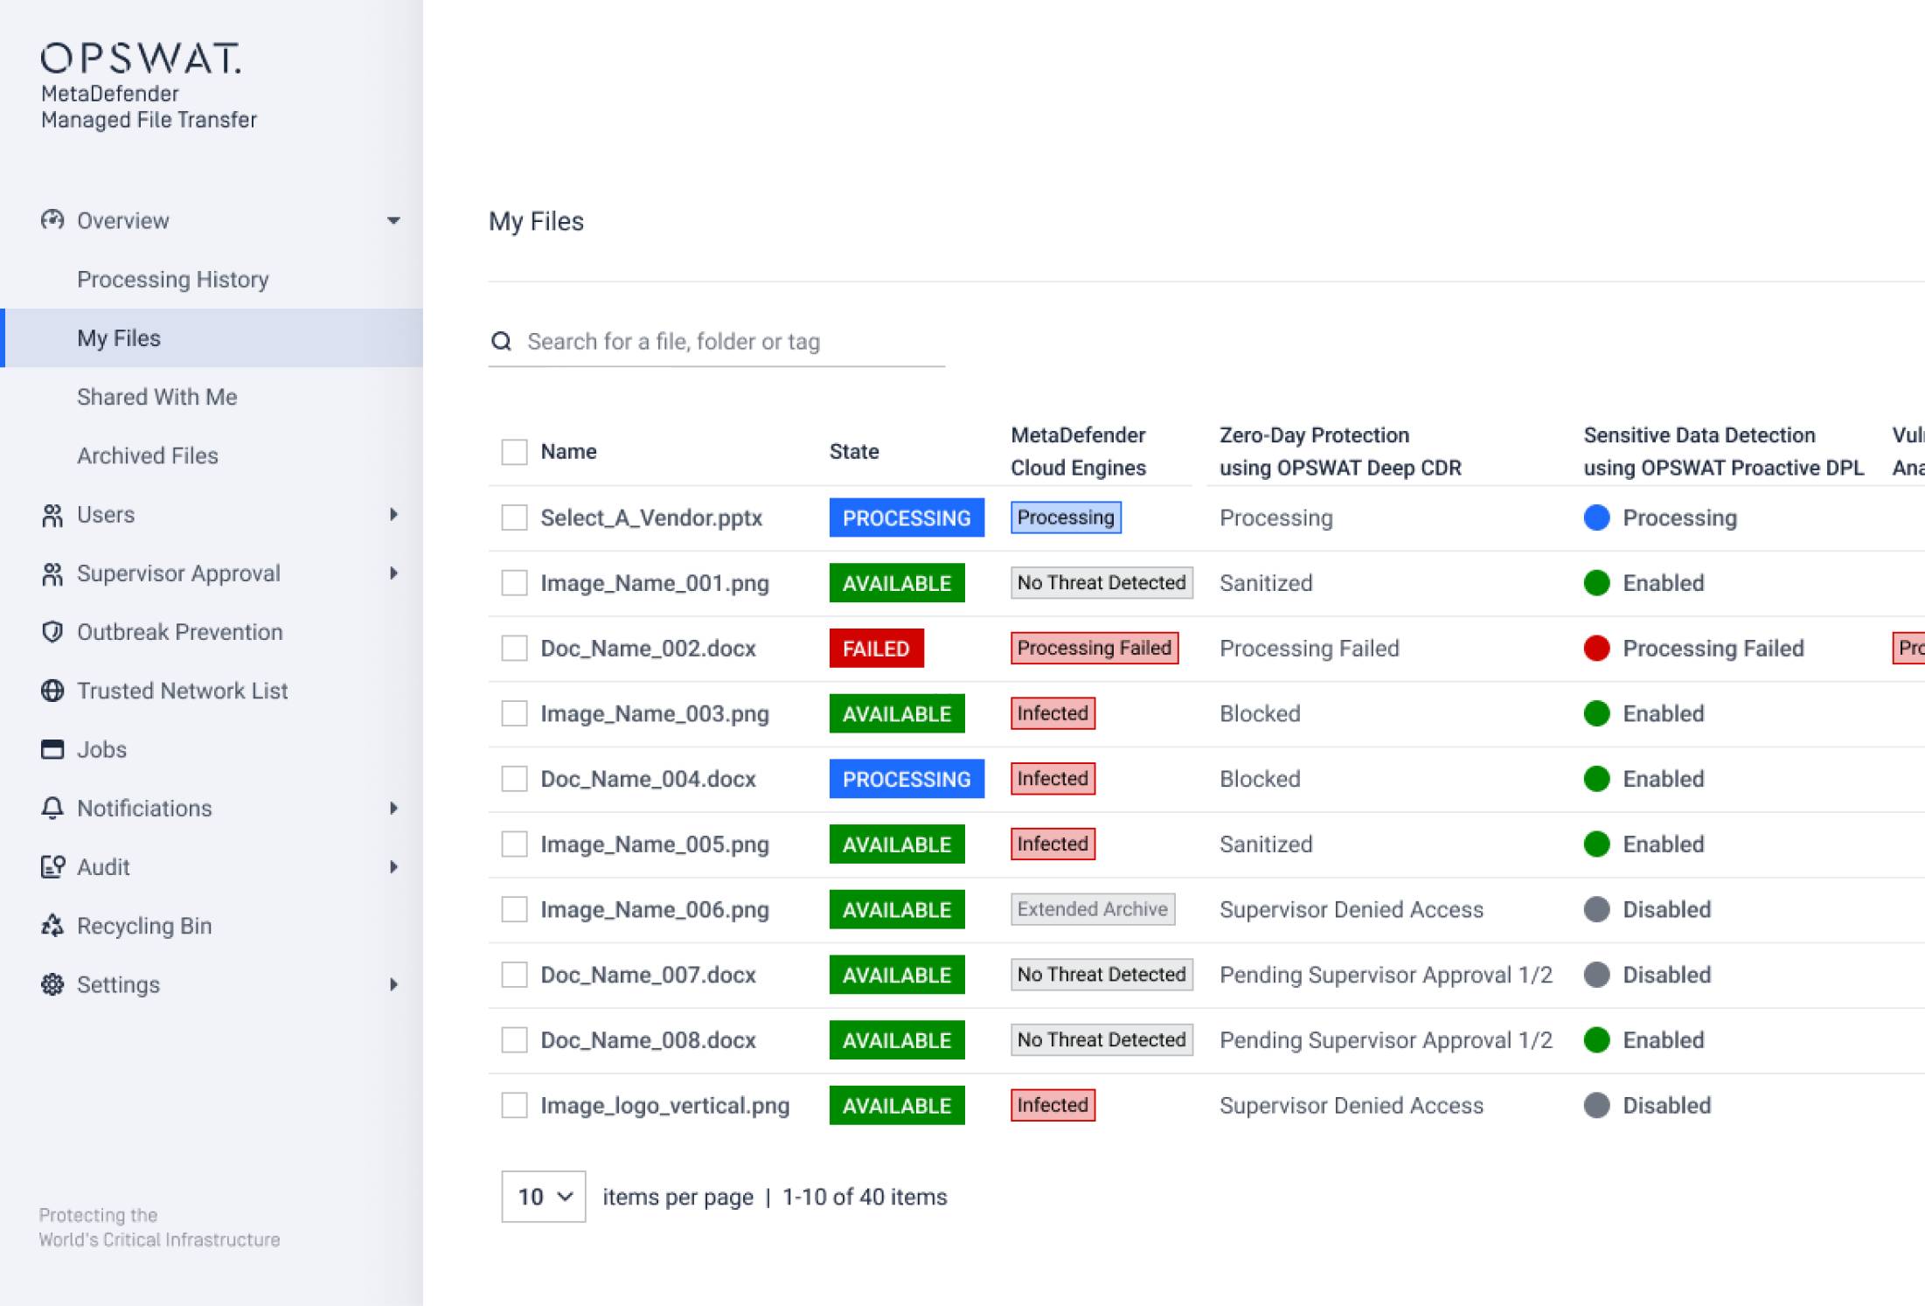The width and height of the screenshot is (1925, 1306).
Task: Click gray Disabled dot for Doc_Name_007.docx
Action: pos(1596,974)
